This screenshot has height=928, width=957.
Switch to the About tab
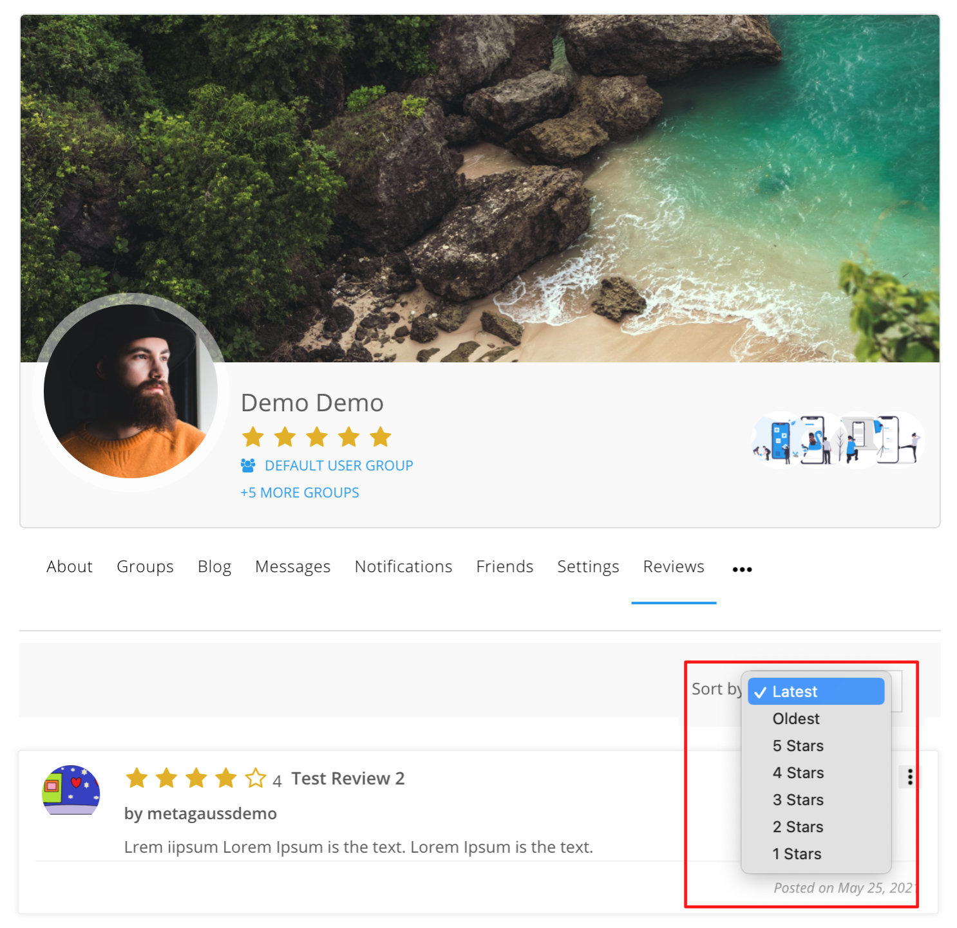70,566
